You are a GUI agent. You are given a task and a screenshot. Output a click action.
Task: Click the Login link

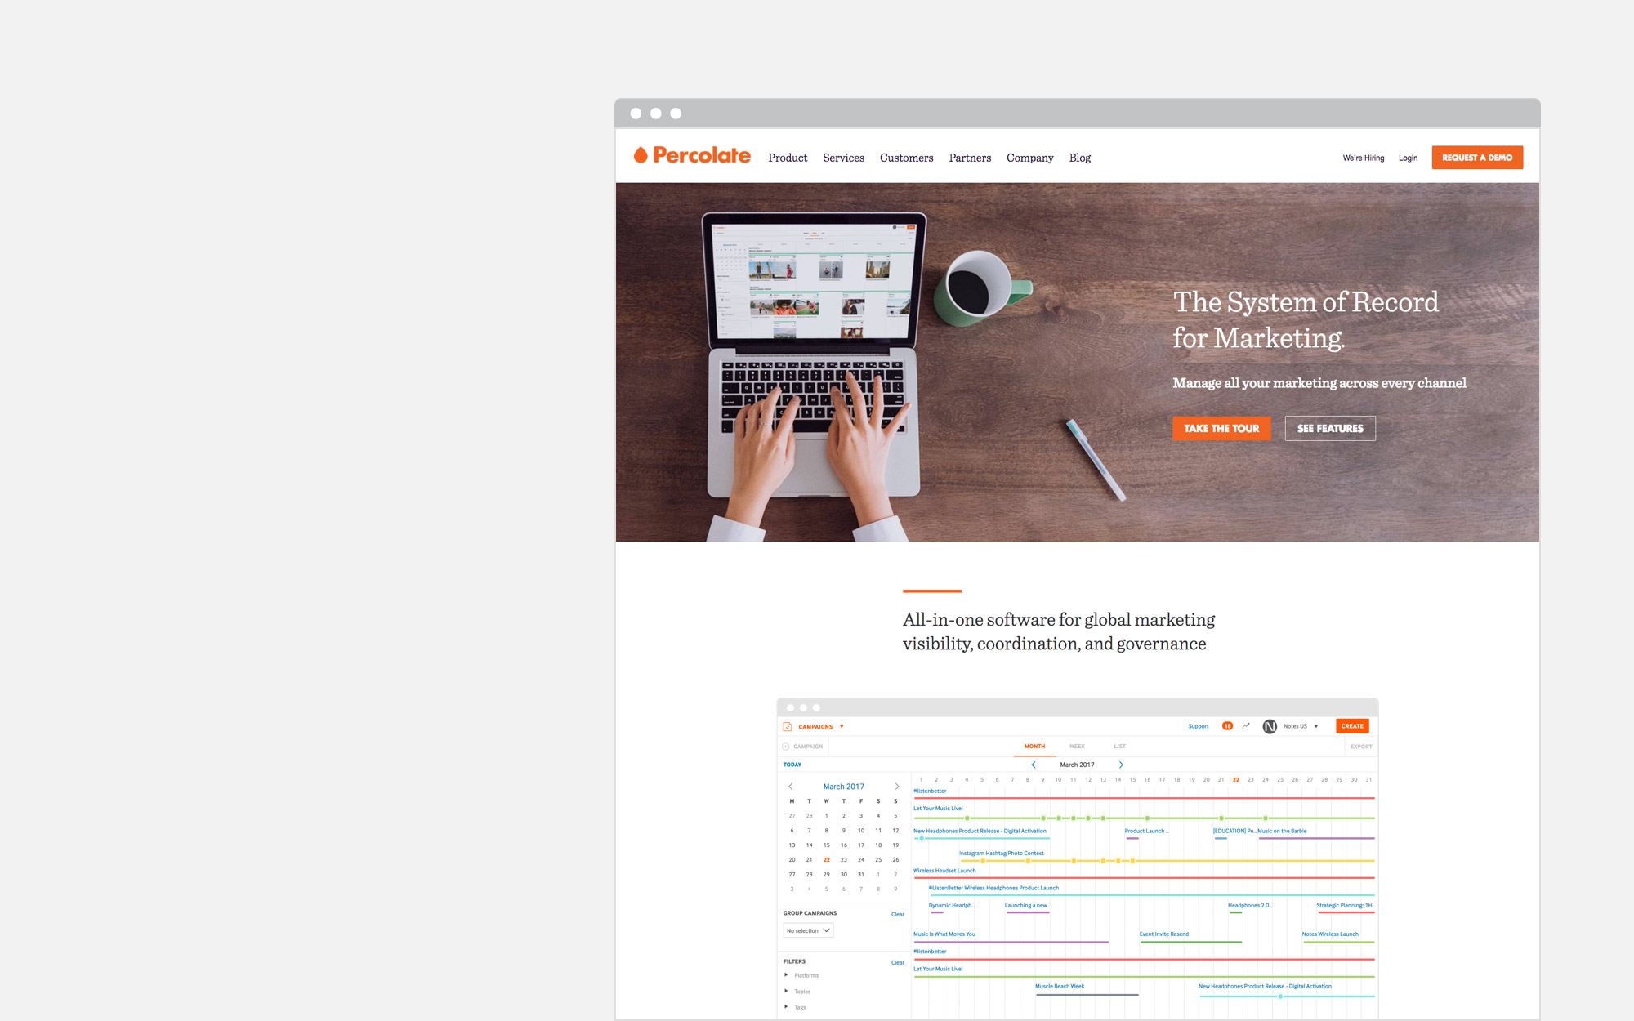[x=1408, y=158]
